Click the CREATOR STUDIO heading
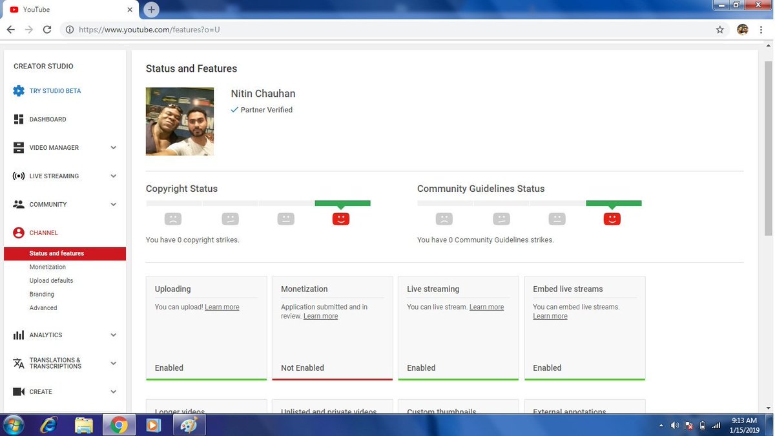The height and width of the screenshot is (436, 775). click(x=43, y=67)
